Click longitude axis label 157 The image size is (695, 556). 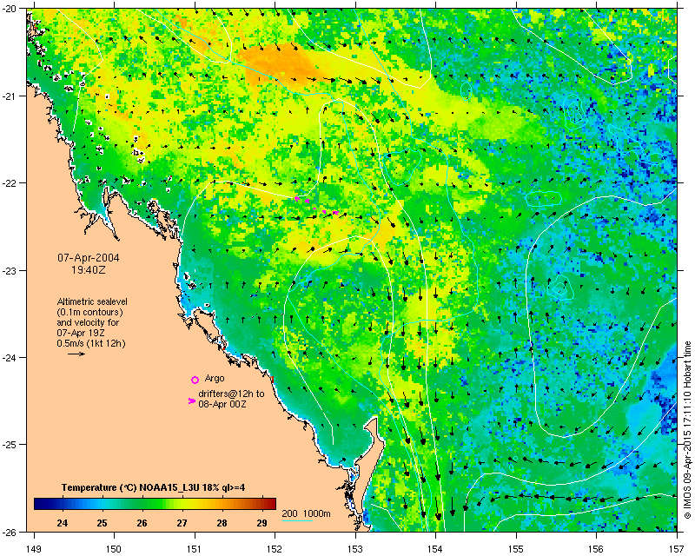[677, 548]
